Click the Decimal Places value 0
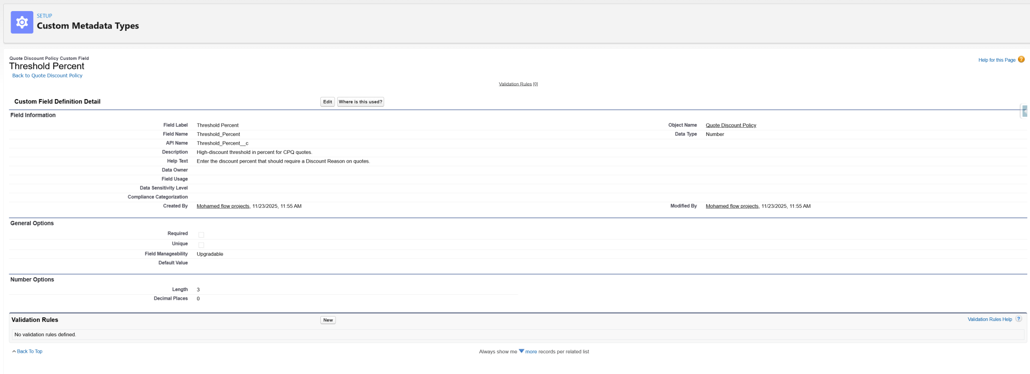1030x374 pixels. point(198,298)
